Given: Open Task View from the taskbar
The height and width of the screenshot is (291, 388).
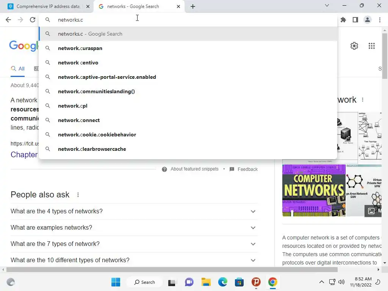Looking at the screenshot, I should 172,282.
